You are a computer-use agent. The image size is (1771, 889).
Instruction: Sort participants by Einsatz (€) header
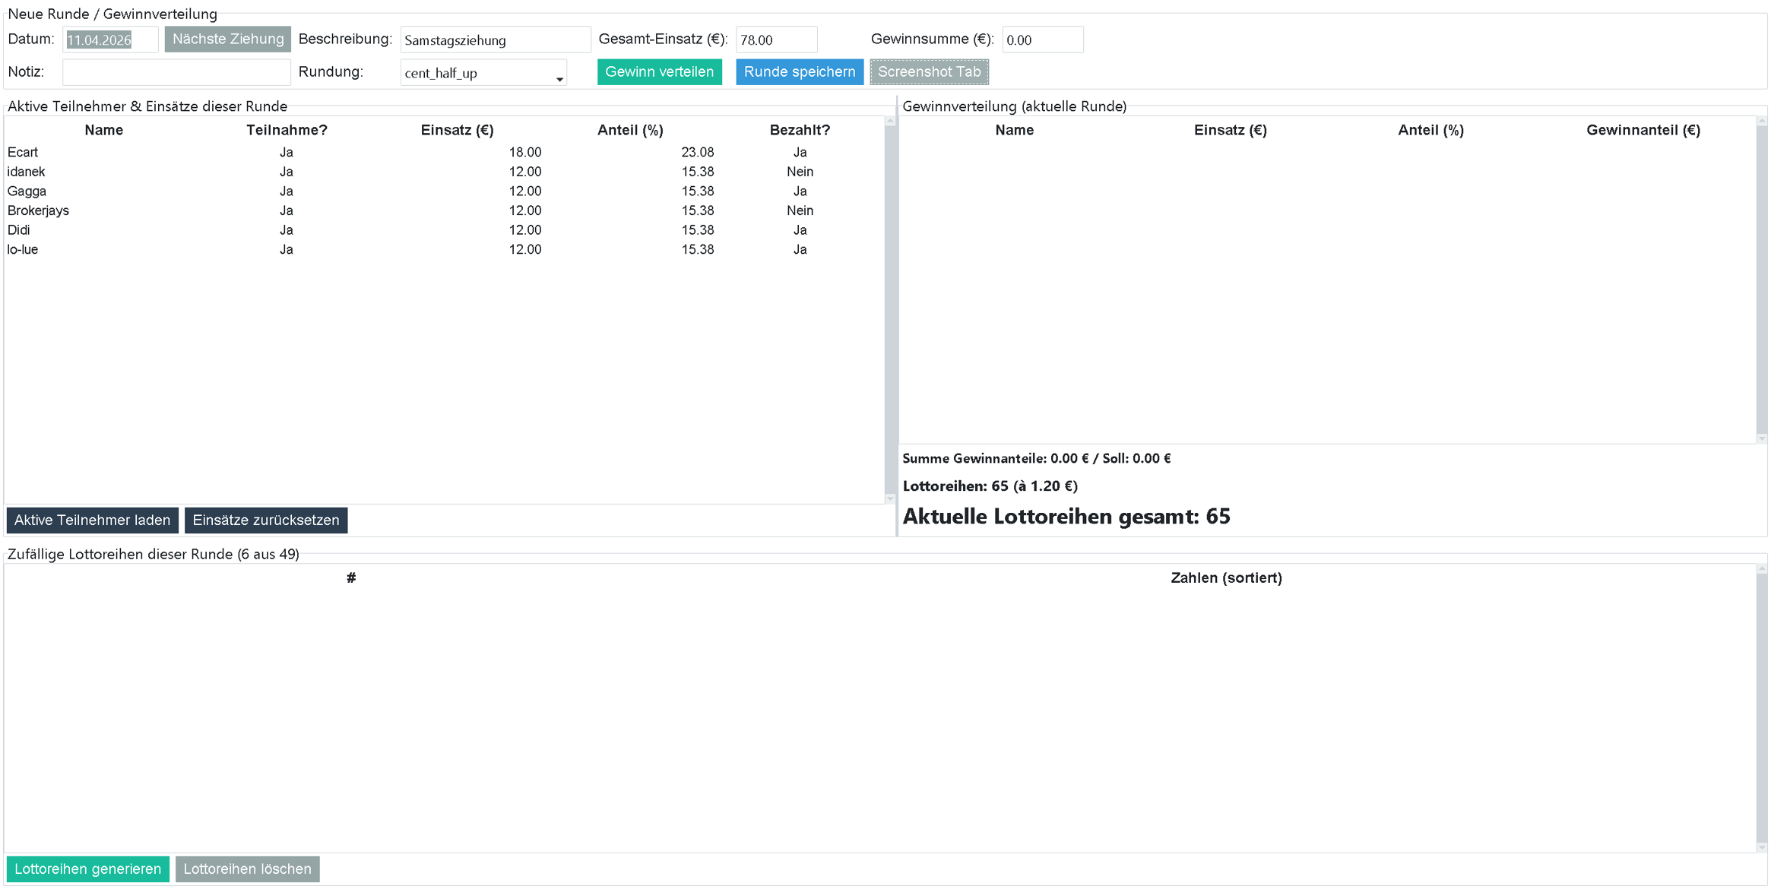tap(457, 130)
